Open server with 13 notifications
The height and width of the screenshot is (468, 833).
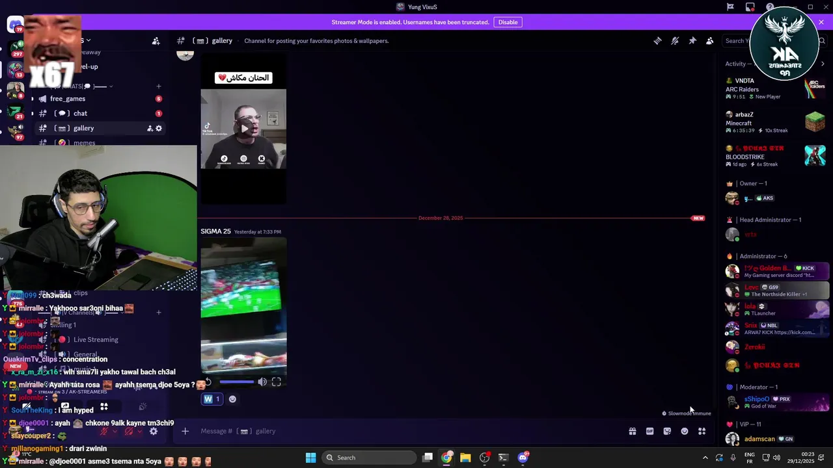click(x=15, y=68)
